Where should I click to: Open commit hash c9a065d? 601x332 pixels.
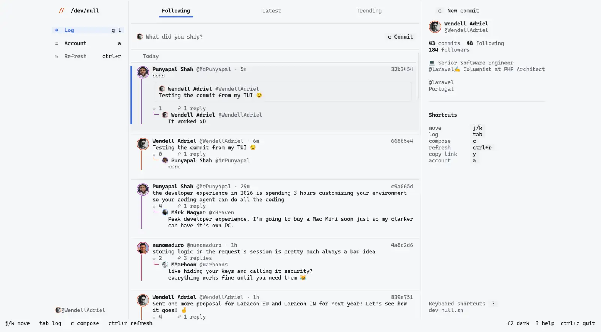(x=402, y=187)
